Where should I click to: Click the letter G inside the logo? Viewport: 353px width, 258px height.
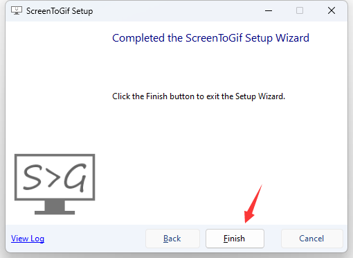[75, 178]
